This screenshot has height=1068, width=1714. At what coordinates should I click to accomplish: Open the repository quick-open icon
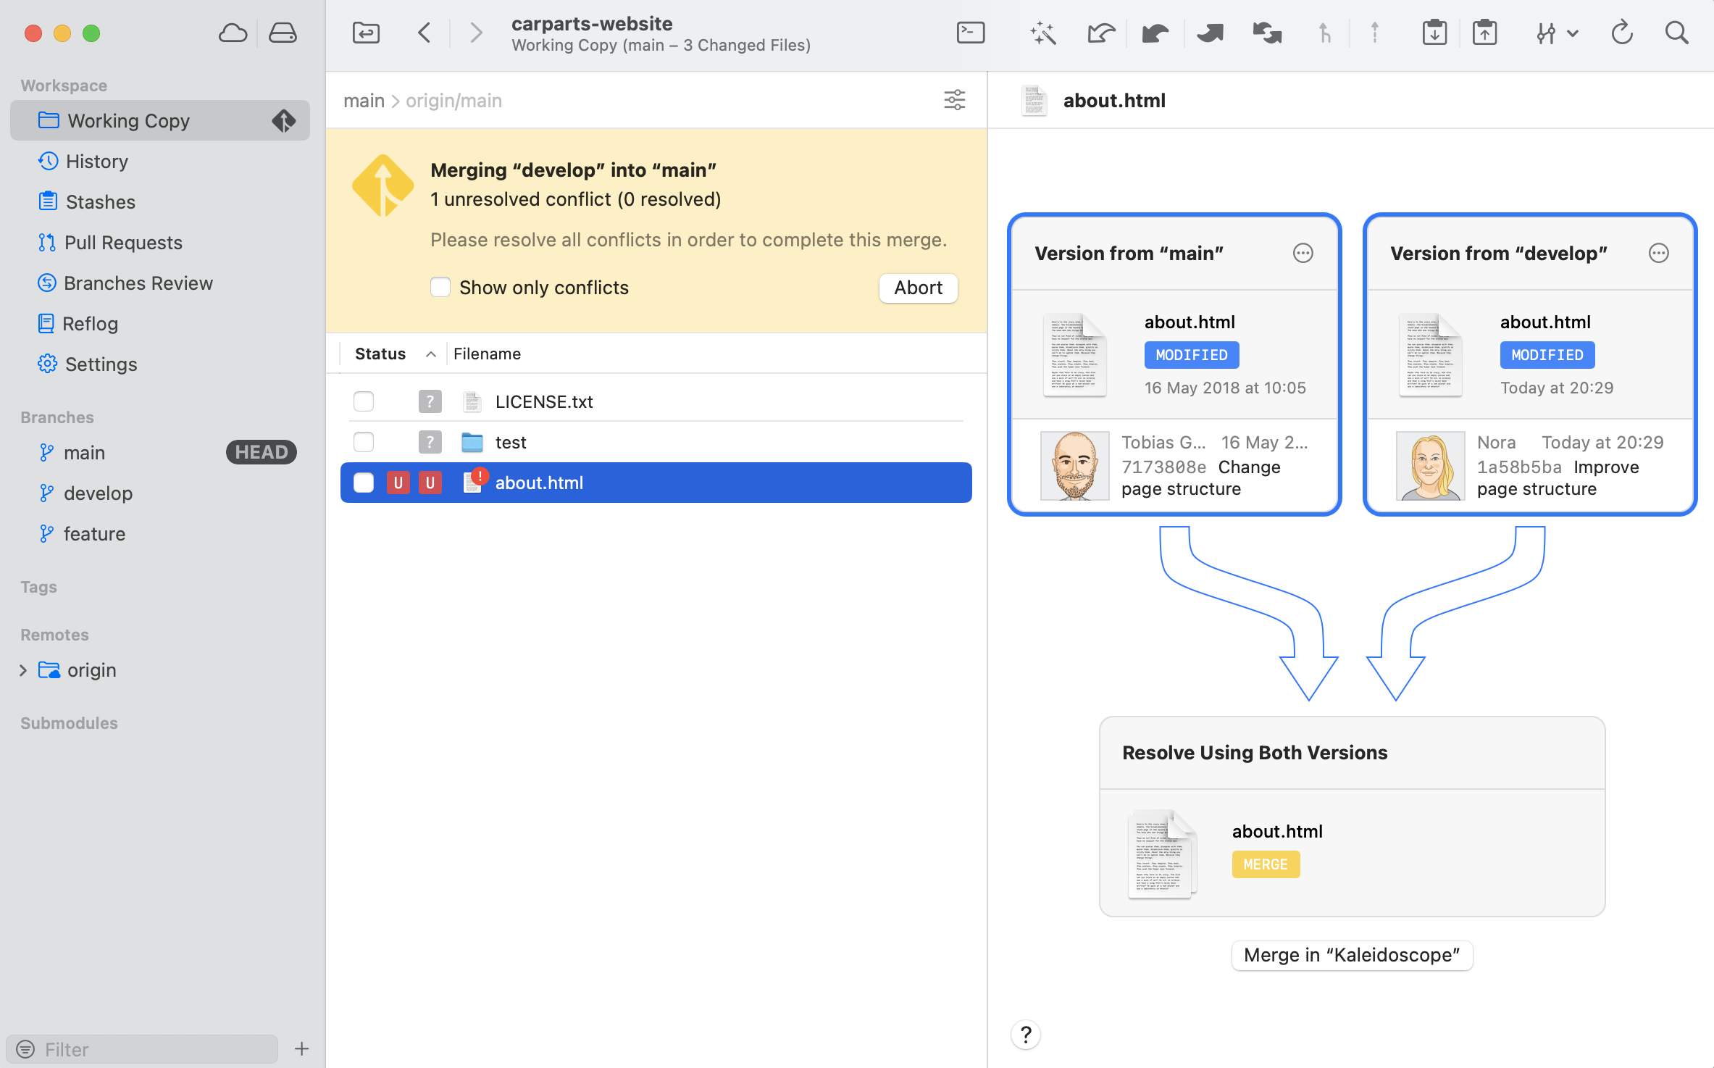[366, 33]
